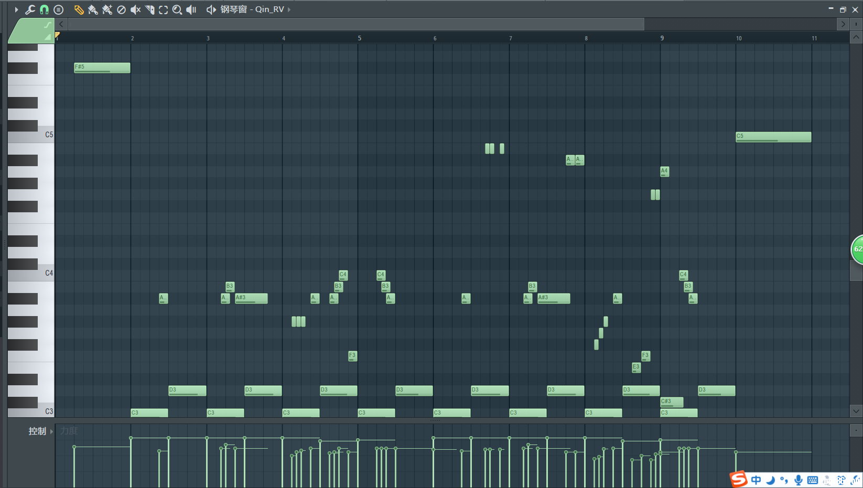Image resolution: width=863 pixels, height=488 pixels.
Task: Select the Slice knife tool
Action: (149, 9)
